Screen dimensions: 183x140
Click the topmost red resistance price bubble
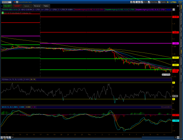pos(175,17)
